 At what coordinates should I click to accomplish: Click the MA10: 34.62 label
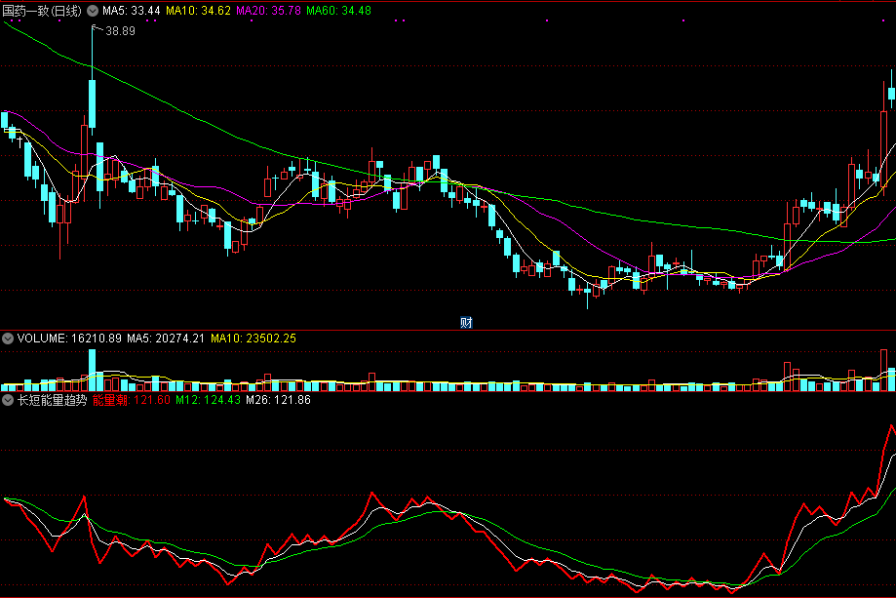coord(198,11)
